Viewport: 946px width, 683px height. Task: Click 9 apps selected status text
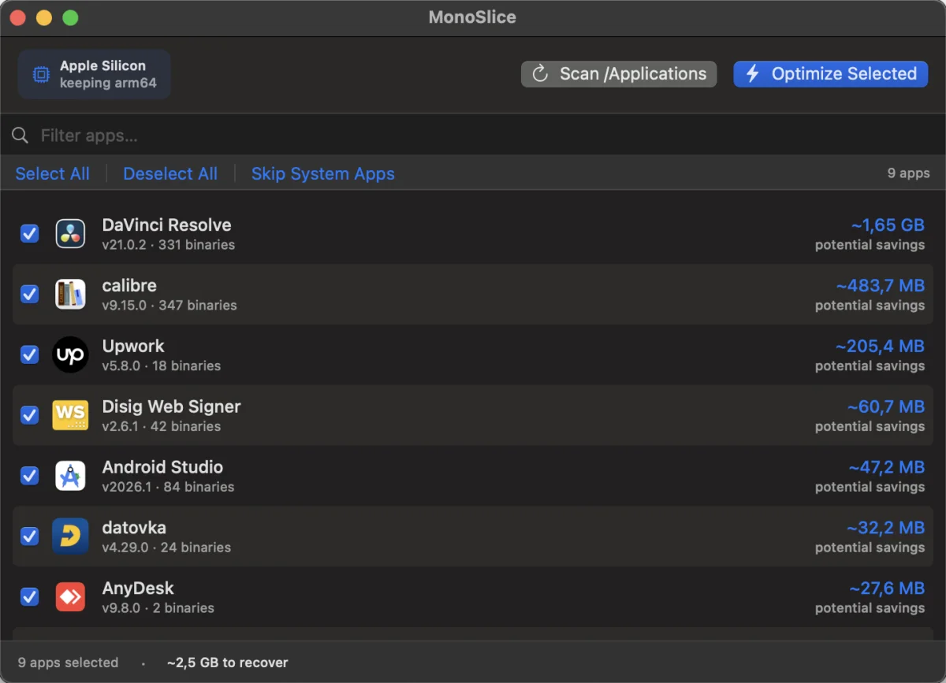pos(68,663)
